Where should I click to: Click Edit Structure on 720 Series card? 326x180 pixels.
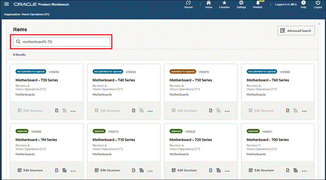point(184,170)
